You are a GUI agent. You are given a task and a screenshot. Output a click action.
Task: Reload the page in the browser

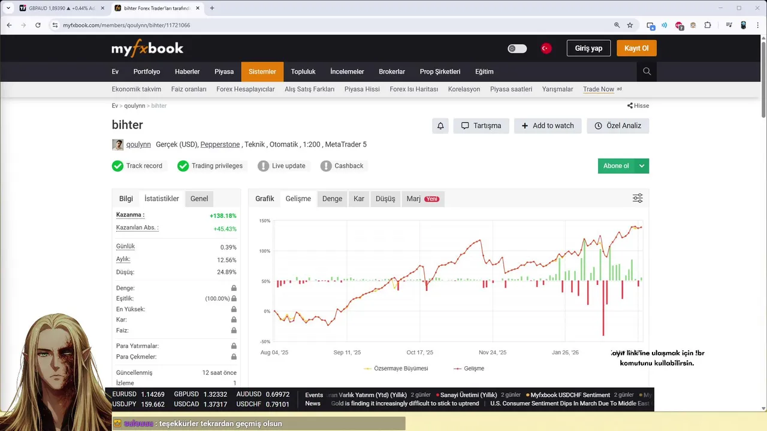[x=38, y=25]
